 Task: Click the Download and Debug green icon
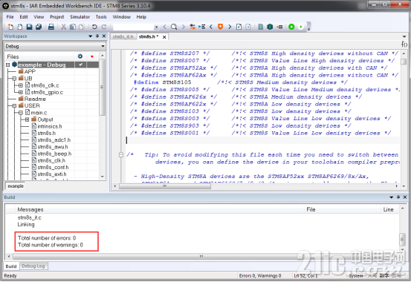[291, 27]
